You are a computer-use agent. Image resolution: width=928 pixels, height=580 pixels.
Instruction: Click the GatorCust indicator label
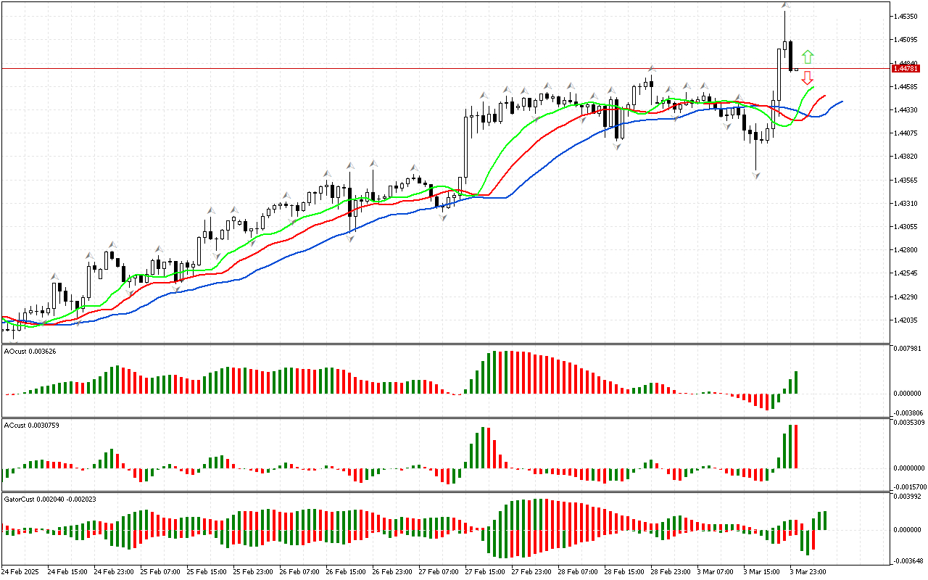pos(50,499)
